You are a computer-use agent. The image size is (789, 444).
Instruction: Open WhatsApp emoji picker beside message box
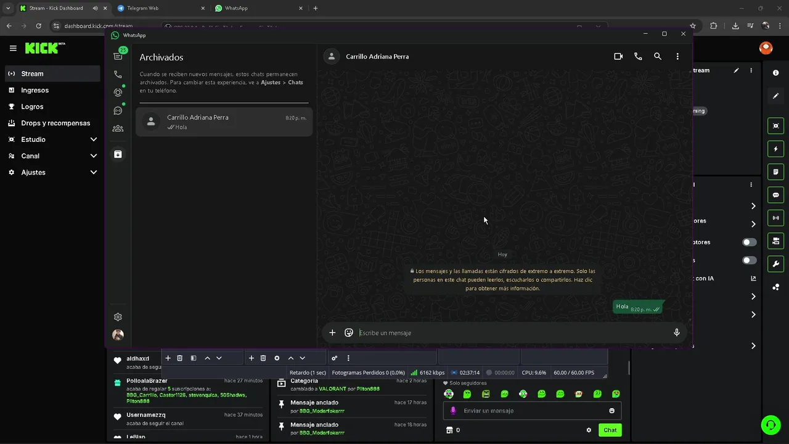(x=349, y=332)
